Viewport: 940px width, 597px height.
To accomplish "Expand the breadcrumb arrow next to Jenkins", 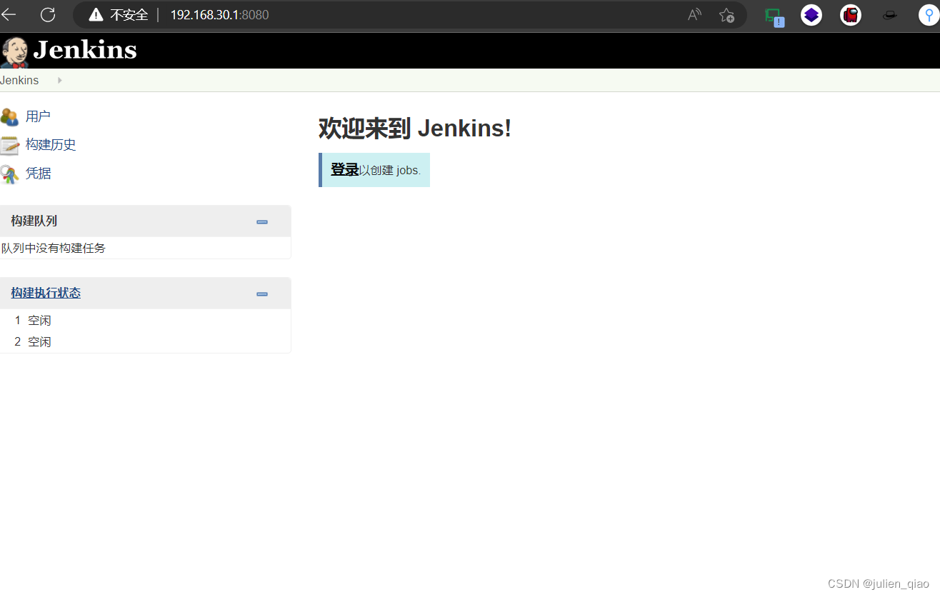I will click(x=60, y=80).
